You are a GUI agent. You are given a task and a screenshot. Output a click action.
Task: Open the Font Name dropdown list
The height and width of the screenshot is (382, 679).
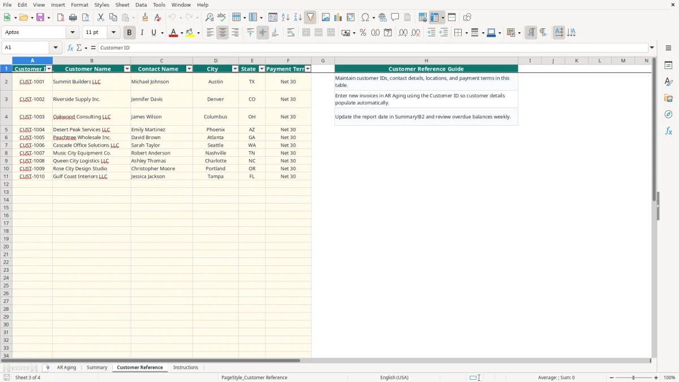72,33
